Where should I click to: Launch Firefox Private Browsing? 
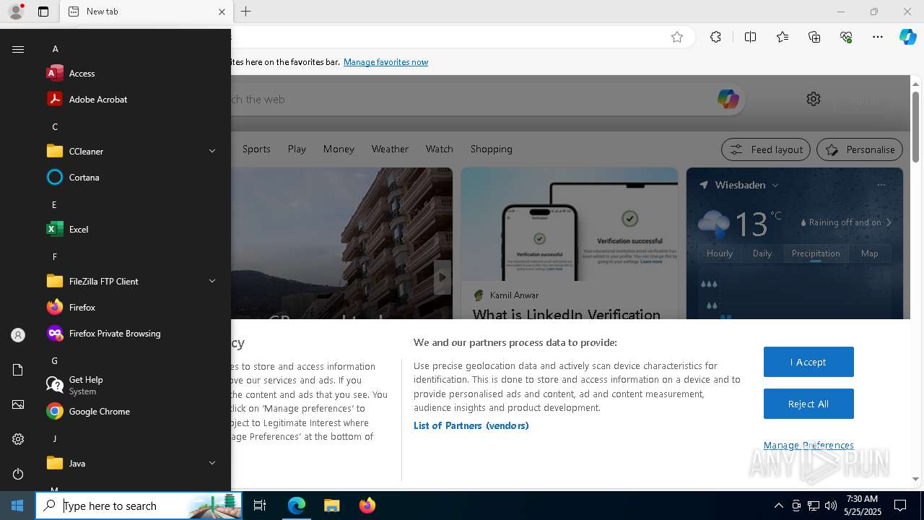coord(134,334)
